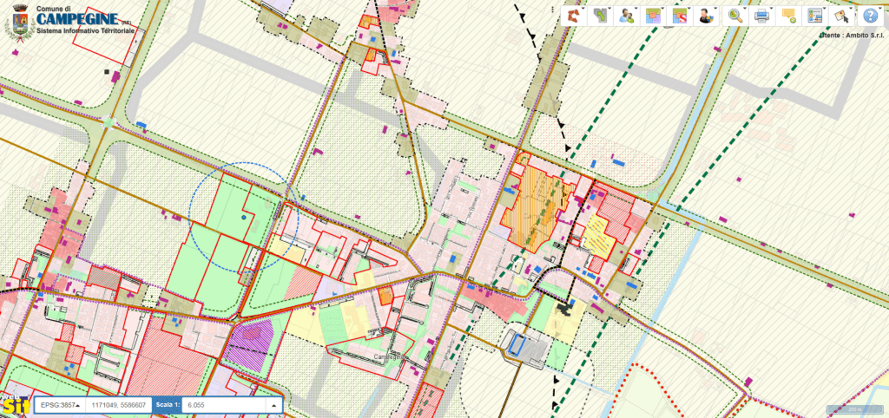
Task: Open the layer legend panel icon
Action: point(815,16)
